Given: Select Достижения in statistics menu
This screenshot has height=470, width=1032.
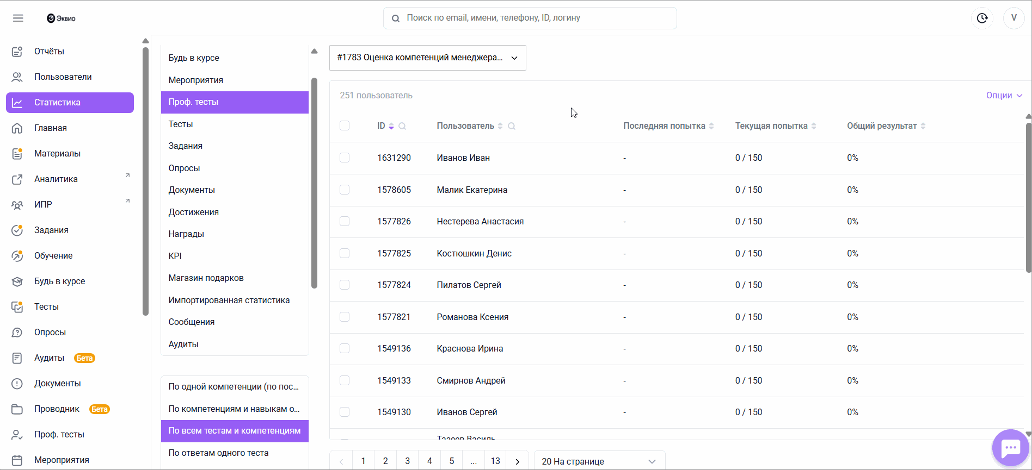Looking at the screenshot, I should tap(193, 212).
